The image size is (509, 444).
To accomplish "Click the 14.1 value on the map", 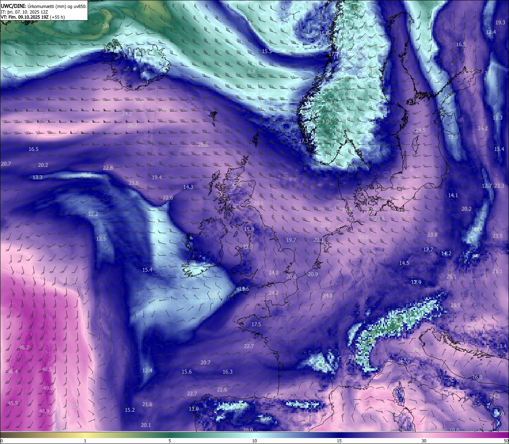I will point(453,195).
